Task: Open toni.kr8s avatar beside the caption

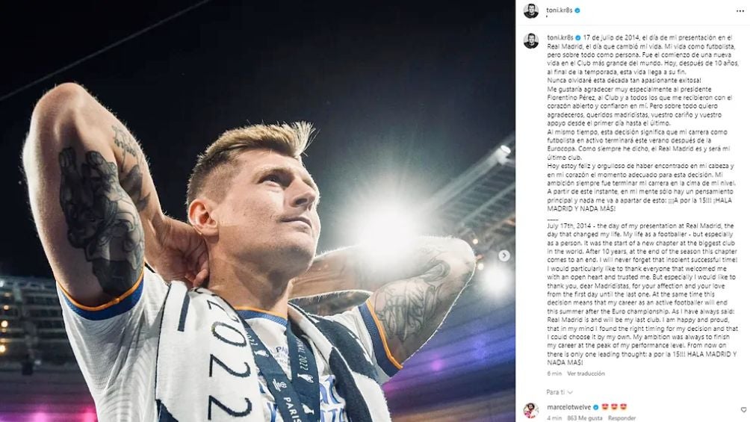Action: pyautogui.click(x=531, y=40)
